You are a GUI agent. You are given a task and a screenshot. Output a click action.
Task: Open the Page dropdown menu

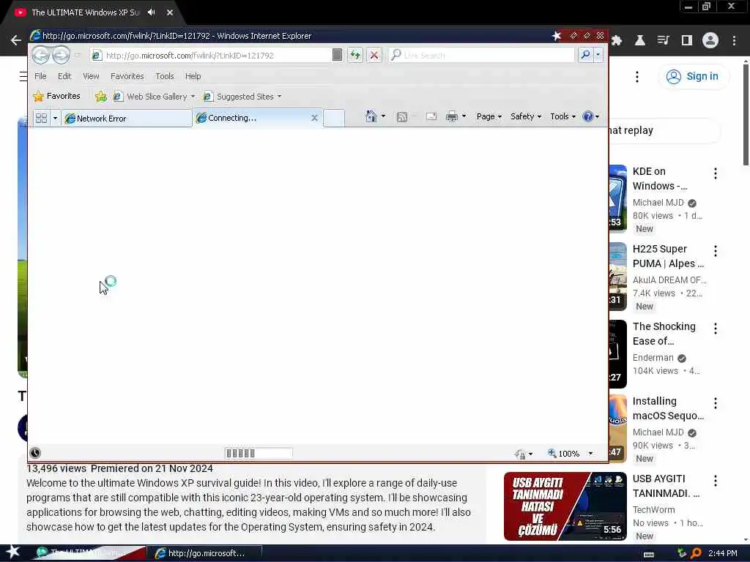click(489, 116)
